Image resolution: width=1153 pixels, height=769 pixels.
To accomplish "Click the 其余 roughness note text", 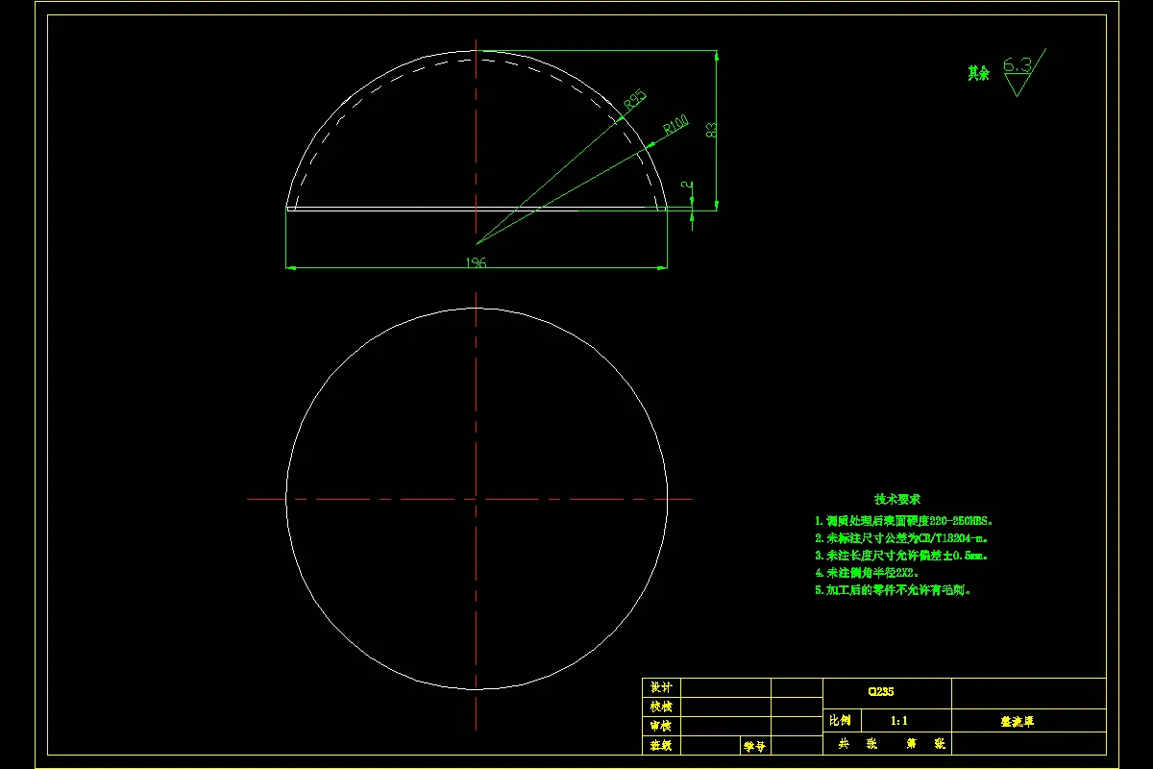I will click(979, 73).
